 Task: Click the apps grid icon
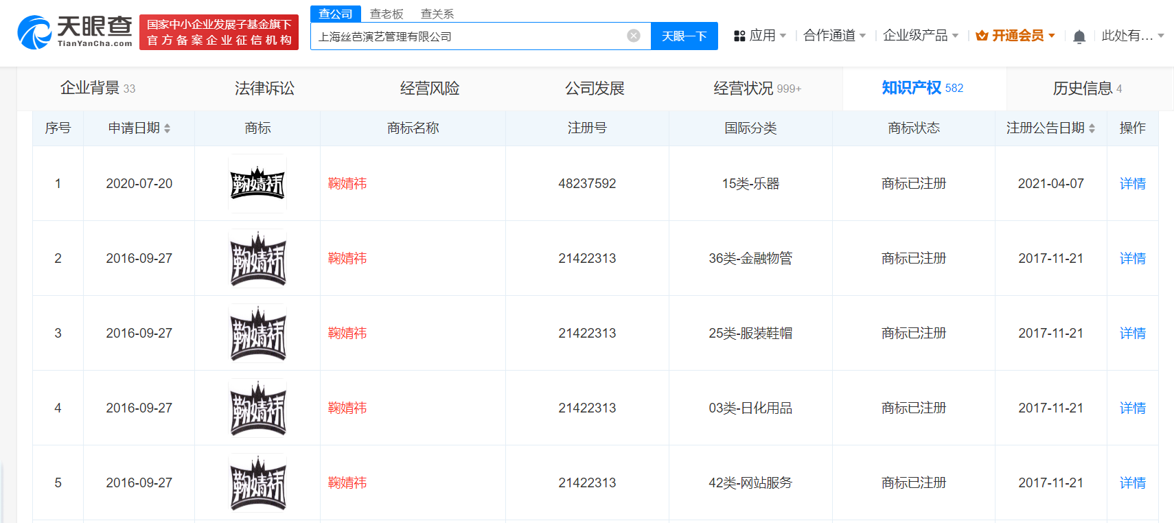point(739,36)
